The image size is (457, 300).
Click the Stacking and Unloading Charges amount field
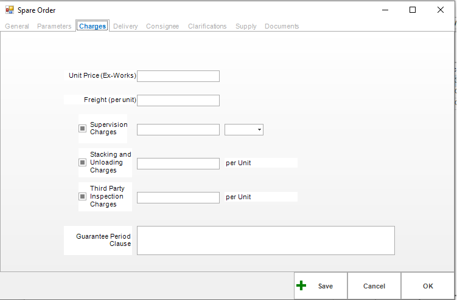point(178,163)
